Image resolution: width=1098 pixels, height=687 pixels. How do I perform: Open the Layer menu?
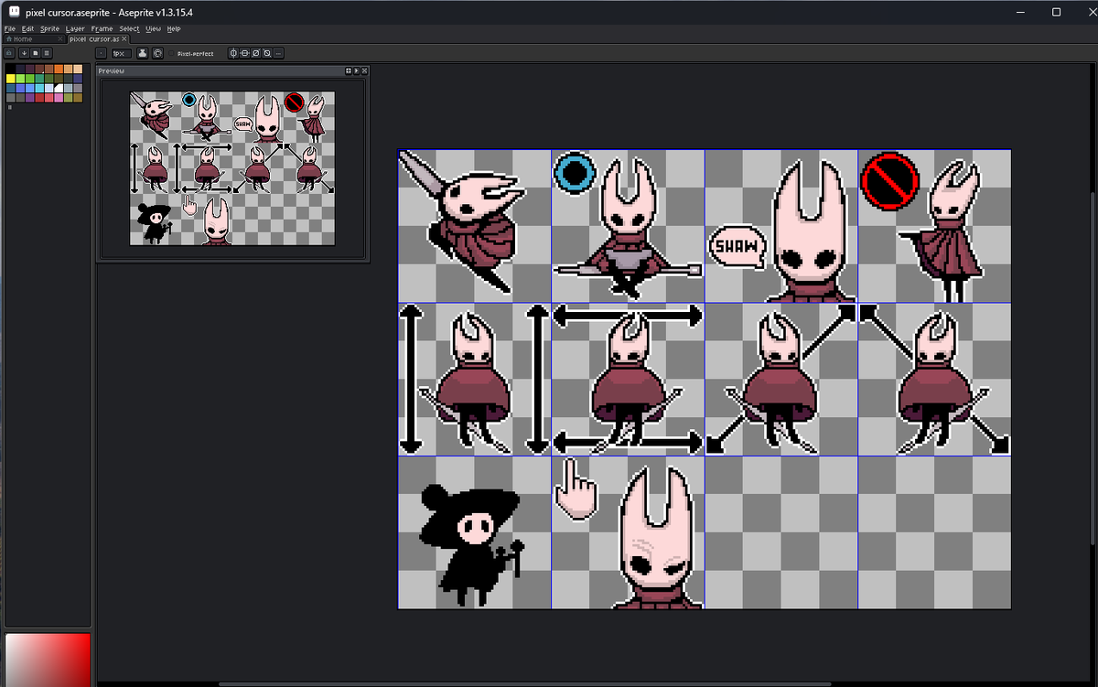[x=75, y=29]
